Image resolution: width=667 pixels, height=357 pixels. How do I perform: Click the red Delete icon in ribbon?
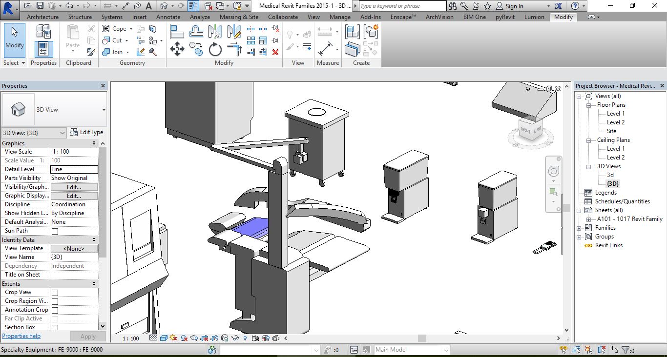pos(275,52)
